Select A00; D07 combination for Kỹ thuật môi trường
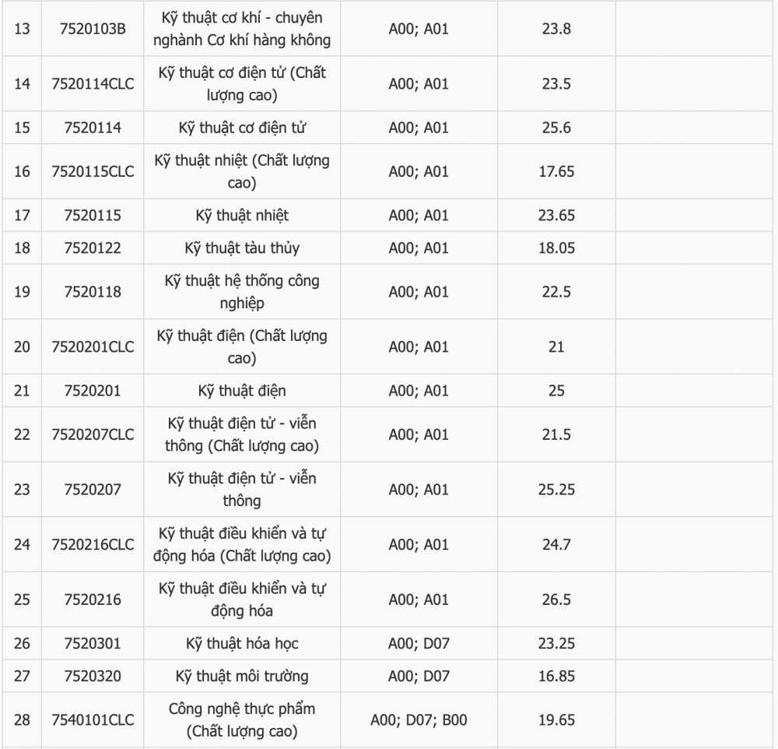 click(x=419, y=676)
